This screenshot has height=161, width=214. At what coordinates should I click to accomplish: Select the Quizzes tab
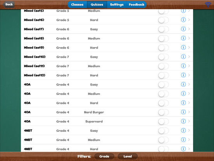[97, 5]
